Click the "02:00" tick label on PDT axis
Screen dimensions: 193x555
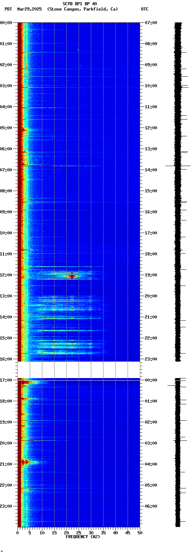6,65
